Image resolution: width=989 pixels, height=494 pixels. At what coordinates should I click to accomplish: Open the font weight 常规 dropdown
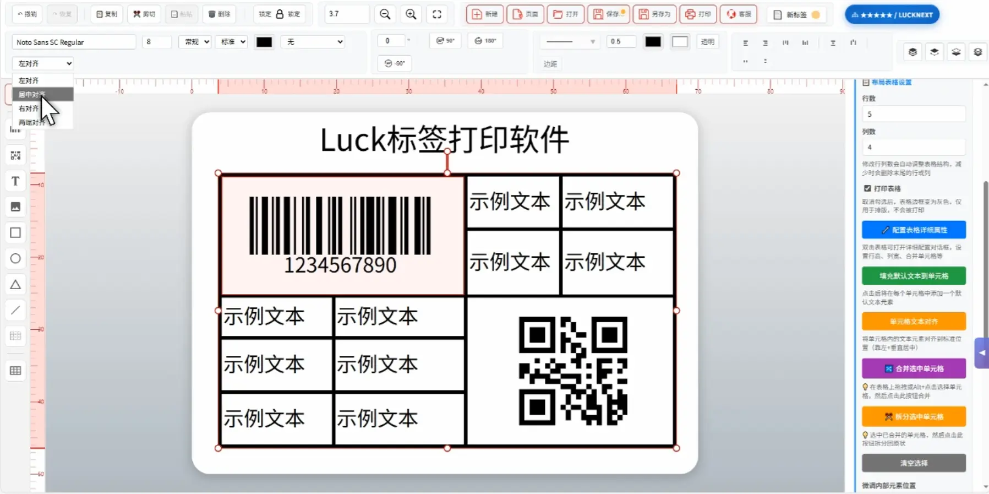pyautogui.click(x=195, y=42)
